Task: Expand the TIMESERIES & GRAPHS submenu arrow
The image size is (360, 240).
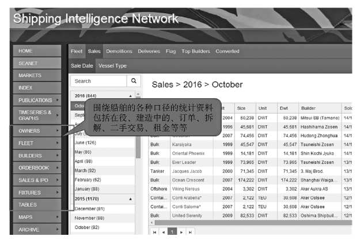Action: 58,115
